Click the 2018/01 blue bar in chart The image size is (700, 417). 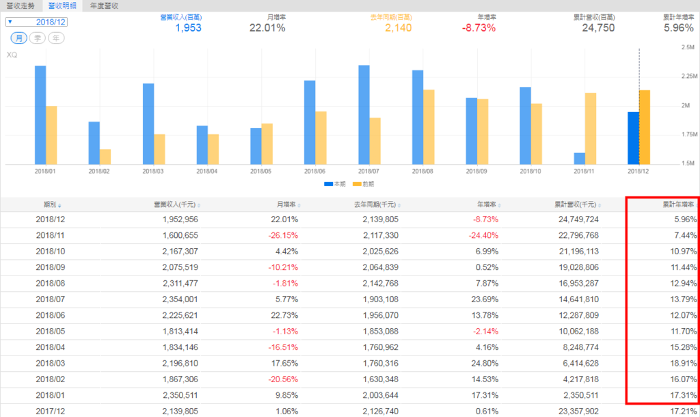coord(40,116)
